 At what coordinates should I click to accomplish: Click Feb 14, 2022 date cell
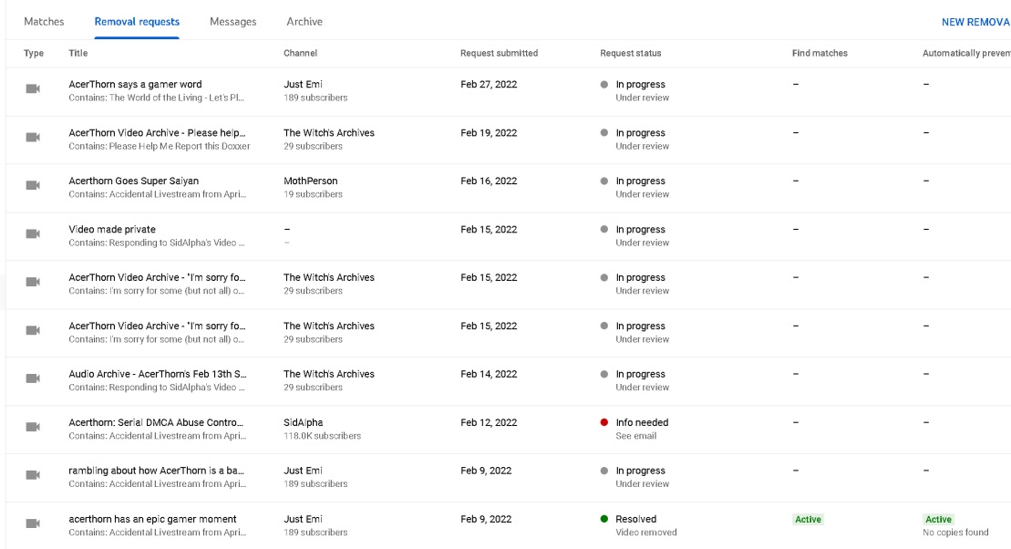[x=489, y=374]
